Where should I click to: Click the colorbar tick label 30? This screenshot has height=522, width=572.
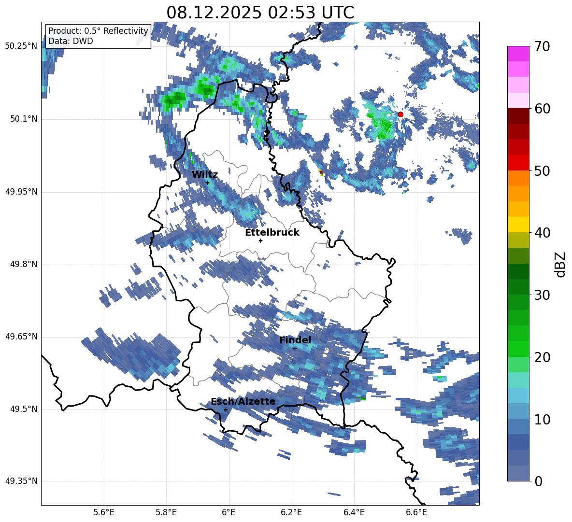542,295
